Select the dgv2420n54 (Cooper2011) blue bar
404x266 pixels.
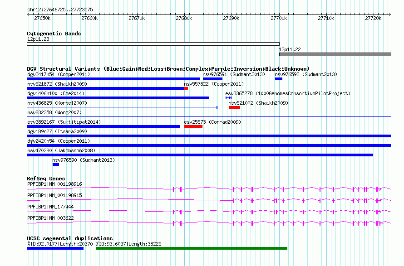coord(209,145)
